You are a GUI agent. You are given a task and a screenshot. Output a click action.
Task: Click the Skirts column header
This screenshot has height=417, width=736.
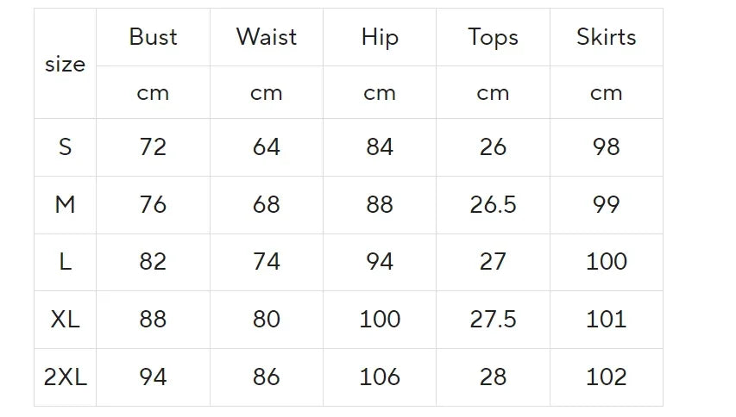click(x=606, y=37)
